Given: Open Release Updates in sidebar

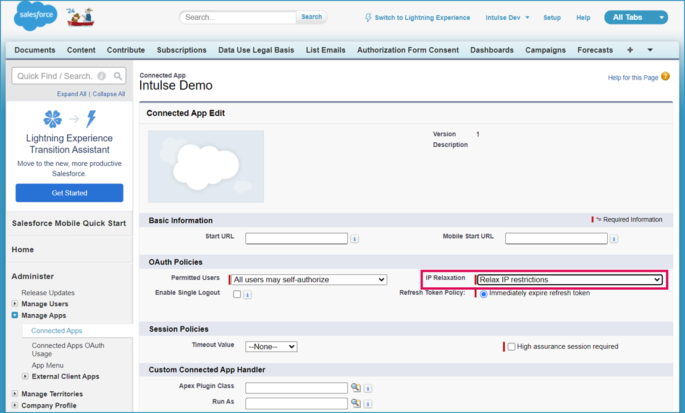Looking at the screenshot, I should click(x=48, y=293).
